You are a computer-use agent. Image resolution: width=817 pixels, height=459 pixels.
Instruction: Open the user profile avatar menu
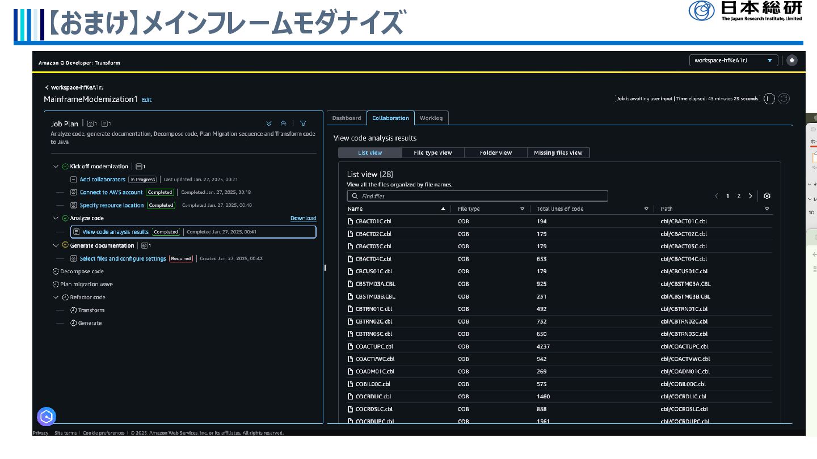(793, 60)
